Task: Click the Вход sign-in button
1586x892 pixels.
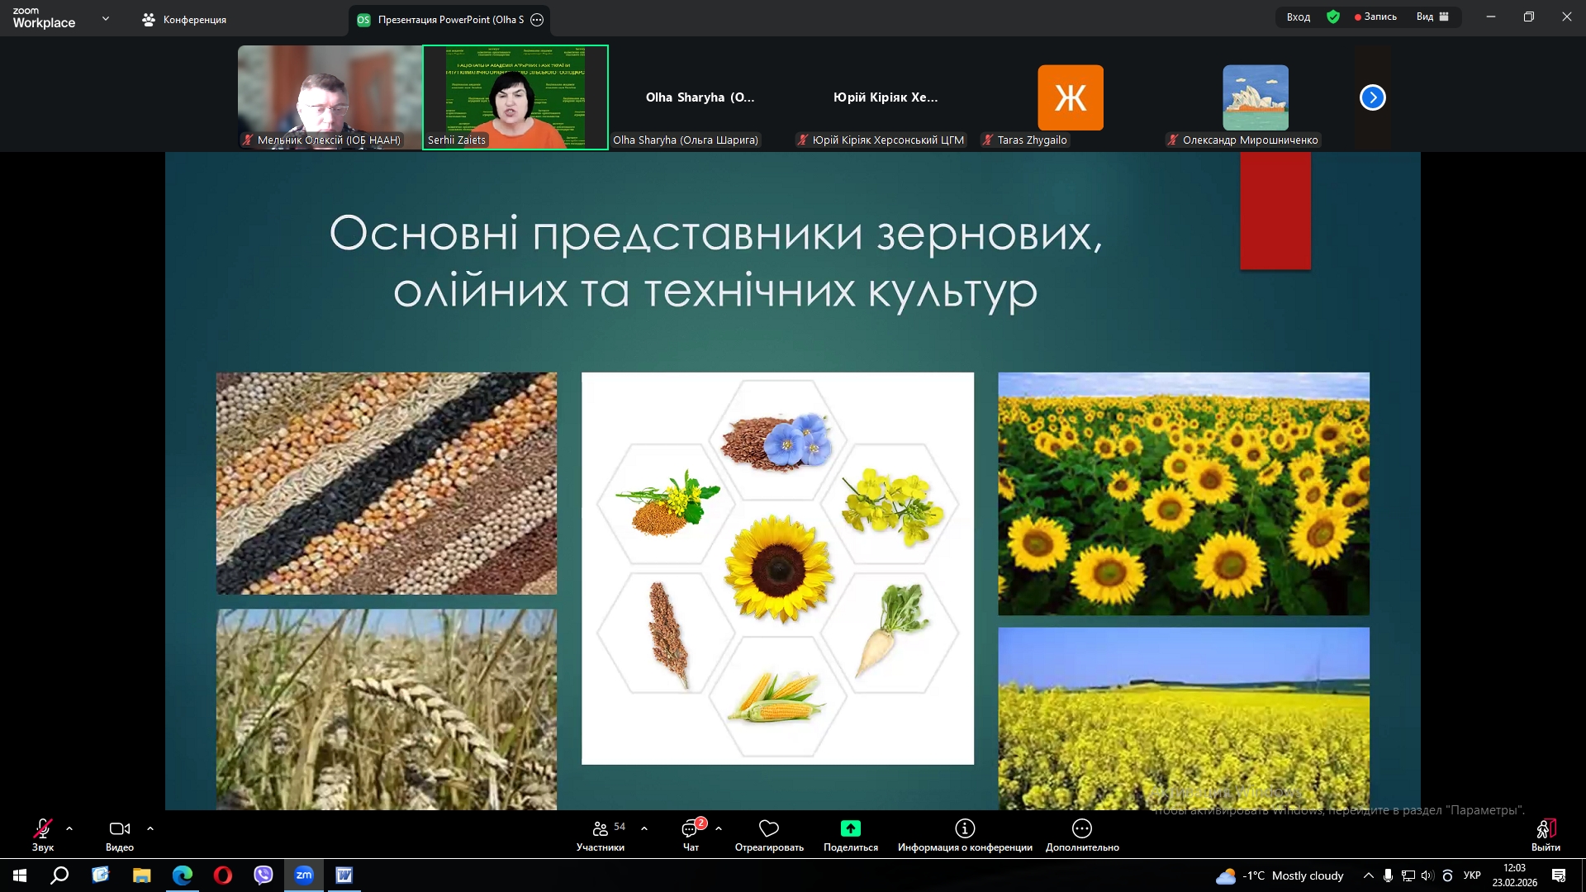Action: 1298,17
